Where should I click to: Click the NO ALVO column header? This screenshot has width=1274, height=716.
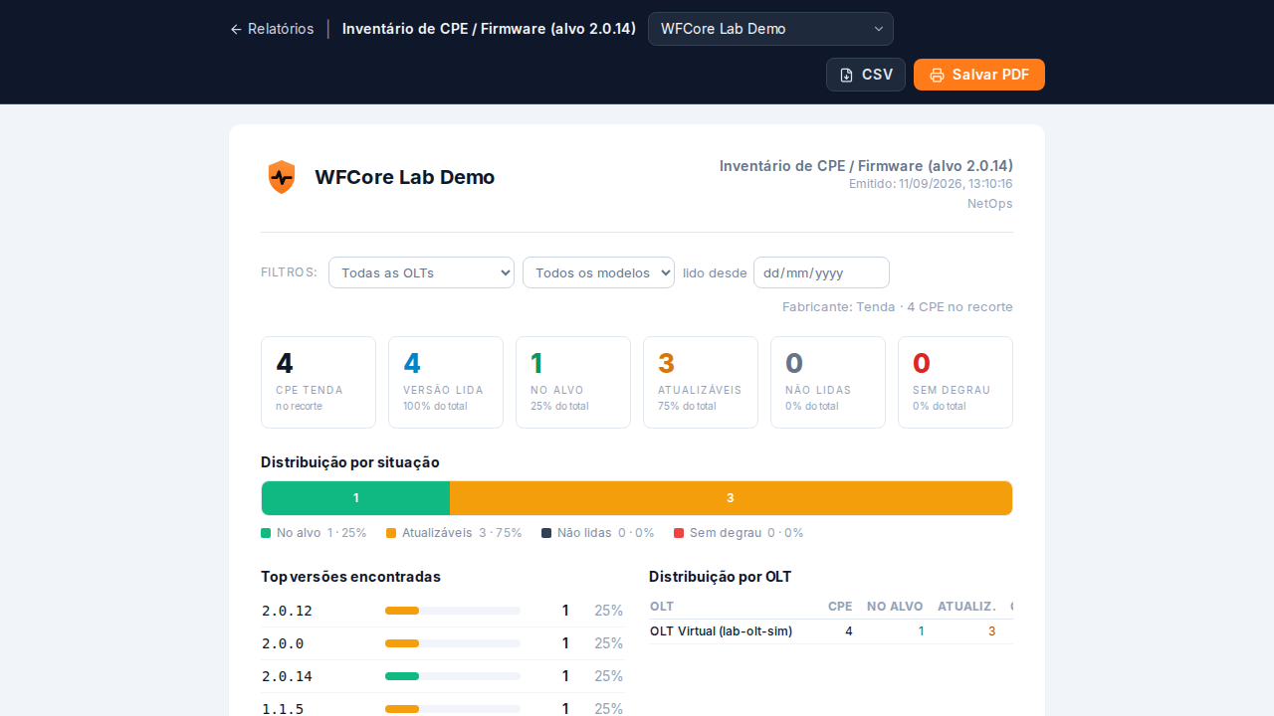click(895, 607)
